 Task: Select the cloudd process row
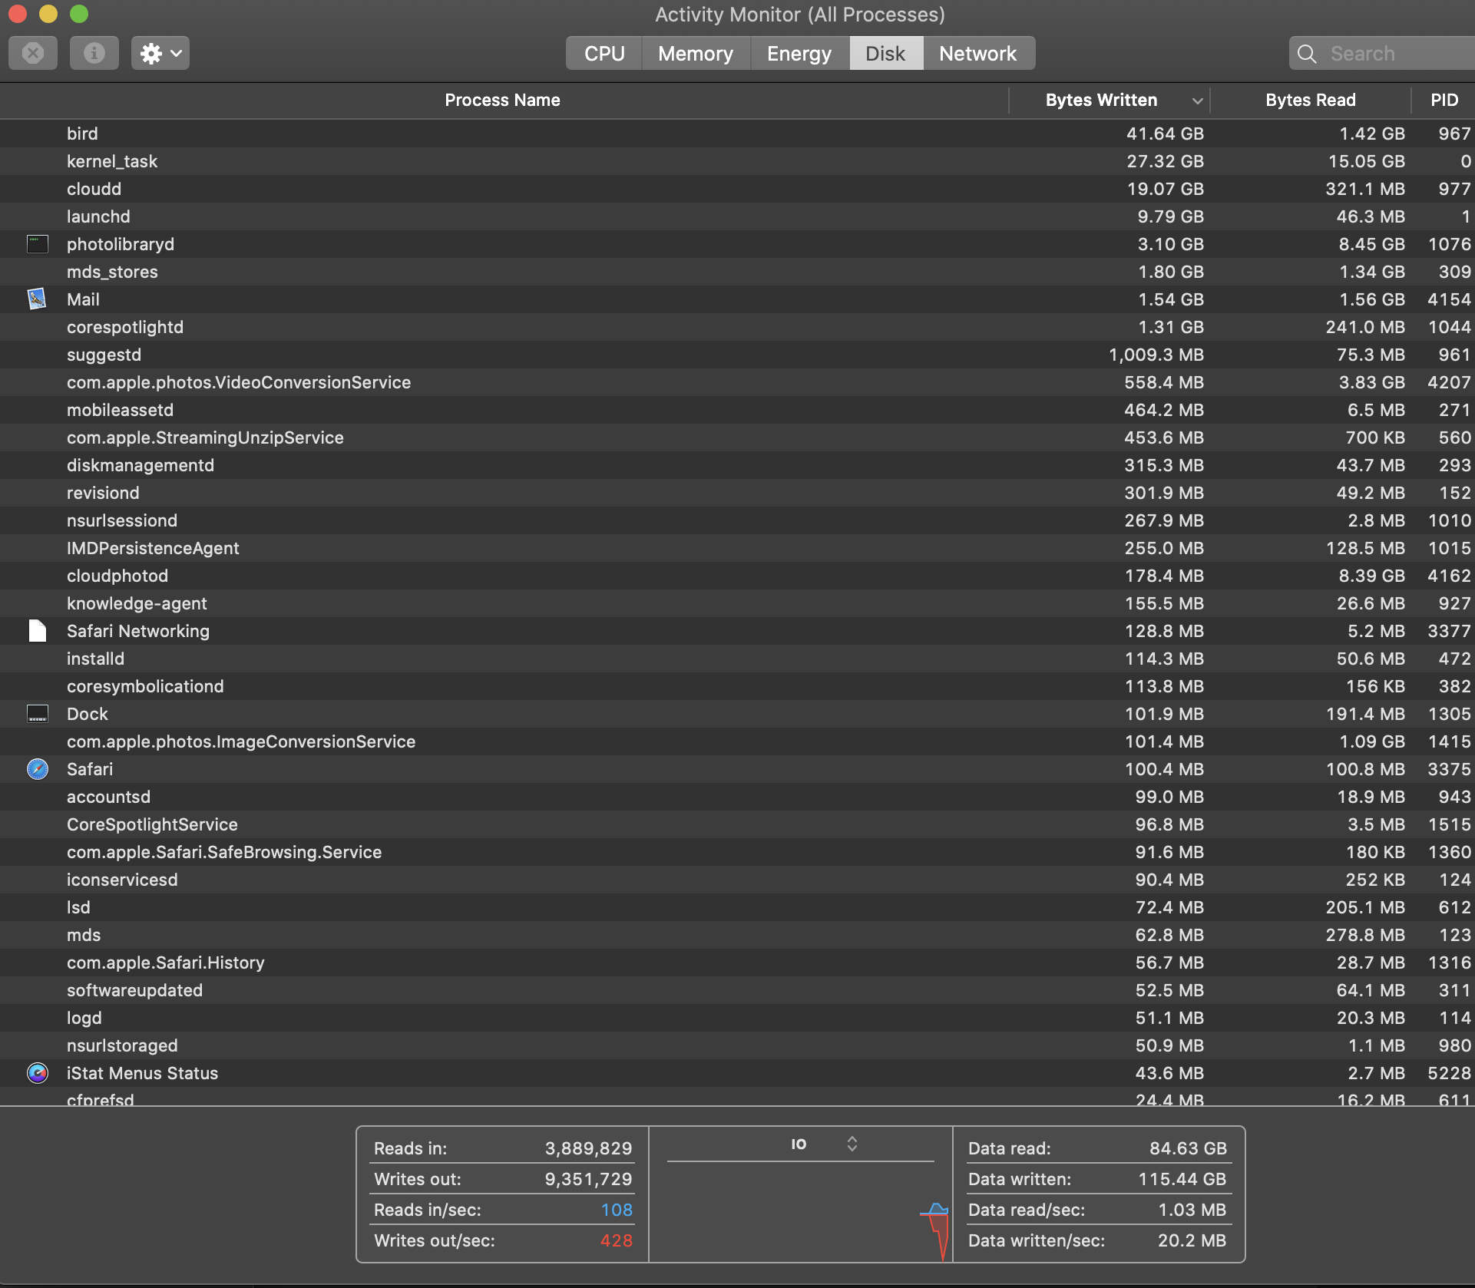tap(737, 189)
